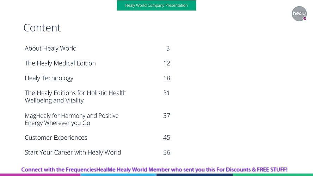Click page number 3
The image size is (313, 176).
pos(168,49)
